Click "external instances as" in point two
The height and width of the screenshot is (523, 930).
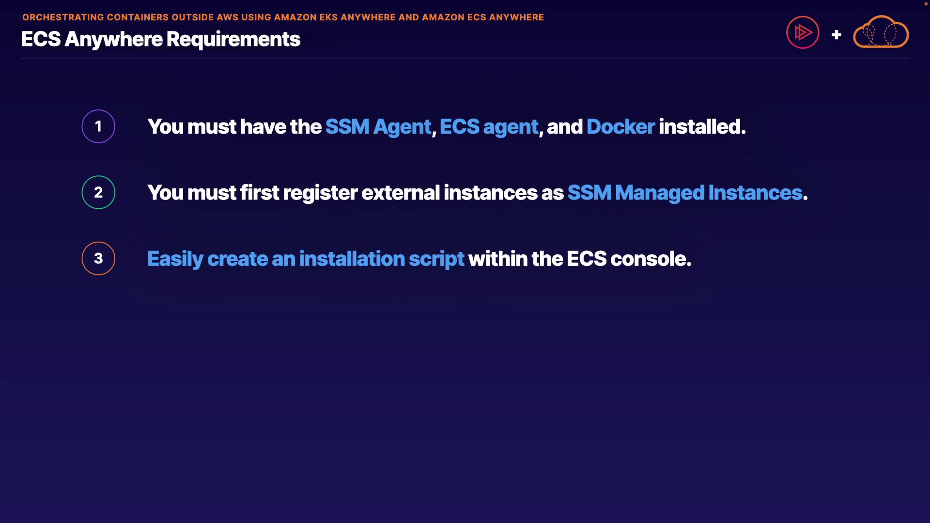pos(462,193)
